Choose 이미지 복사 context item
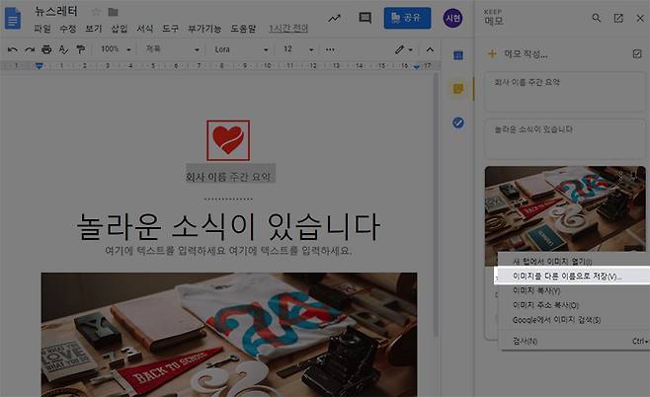The image size is (650, 397). coord(574,290)
